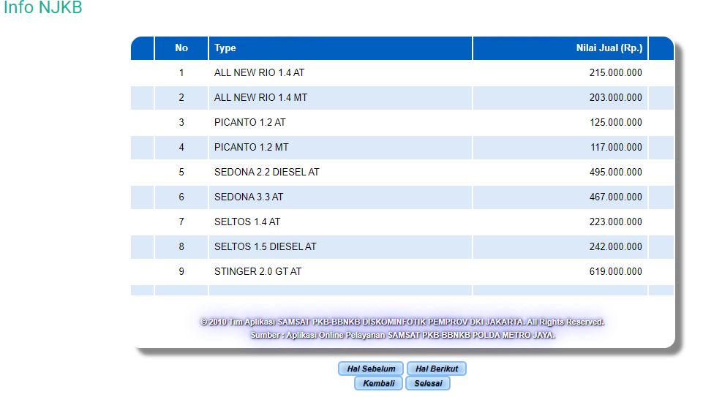Click the Nilai Jual (Rp.) column header
Viewport: 703px width, 397px height.
tap(560, 48)
